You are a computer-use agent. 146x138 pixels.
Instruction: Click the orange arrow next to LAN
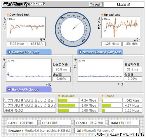16,123
